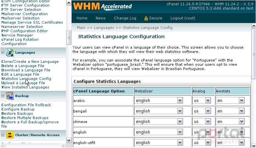The width and height of the screenshot is (256, 148).
Task: Click the Awstats column header
Action: pos(233,91)
